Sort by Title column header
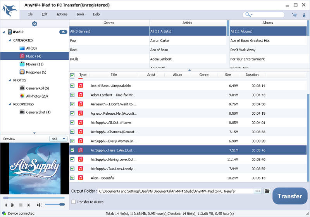 (x=114, y=75)
